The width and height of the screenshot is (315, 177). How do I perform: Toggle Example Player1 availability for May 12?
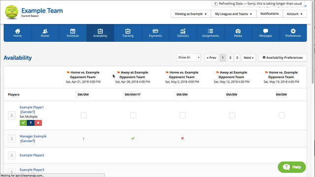[x=232, y=115]
